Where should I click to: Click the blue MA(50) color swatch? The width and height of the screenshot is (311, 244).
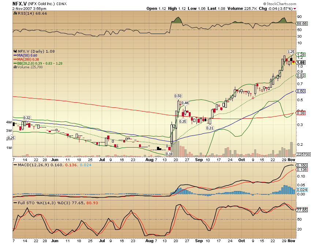tap(15, 56)
